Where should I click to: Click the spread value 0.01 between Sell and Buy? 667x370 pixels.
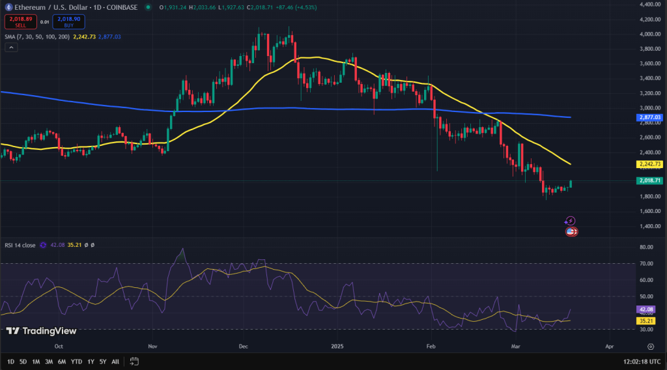45,22
